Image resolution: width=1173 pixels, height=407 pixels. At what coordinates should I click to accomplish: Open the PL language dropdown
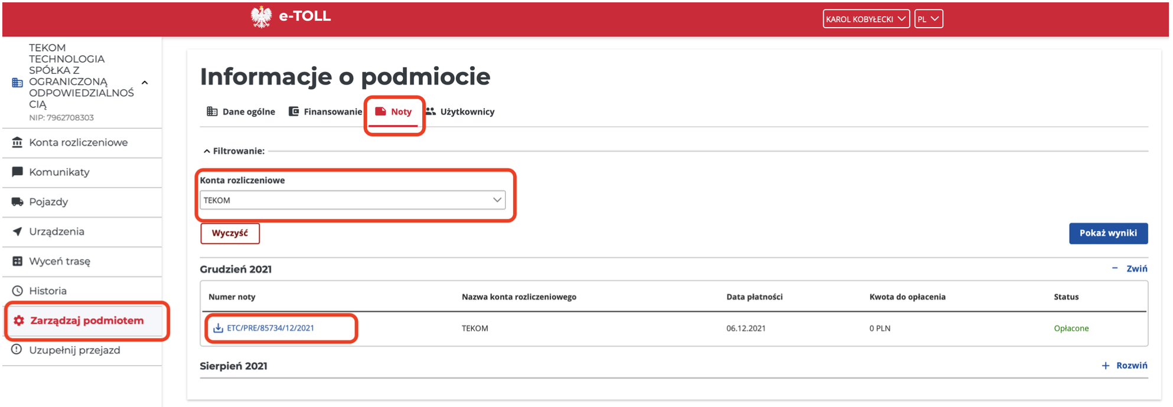pos(928,19)
